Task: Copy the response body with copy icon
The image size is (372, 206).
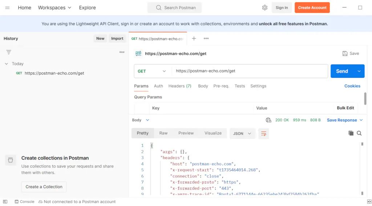Action: pyautogui.click(x=351, y=133)
